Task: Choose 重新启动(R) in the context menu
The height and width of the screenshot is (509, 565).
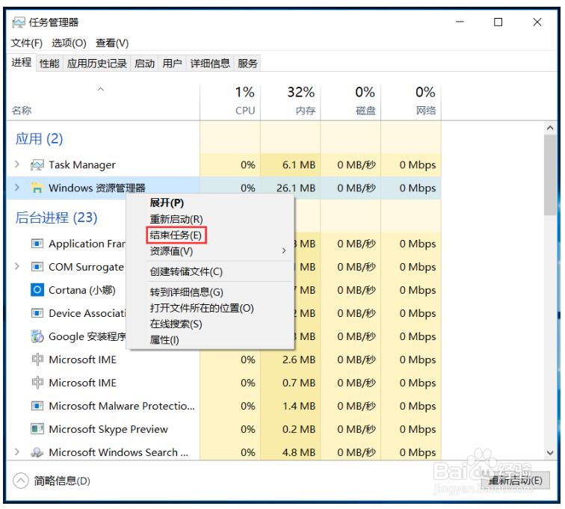Action: 210,219
